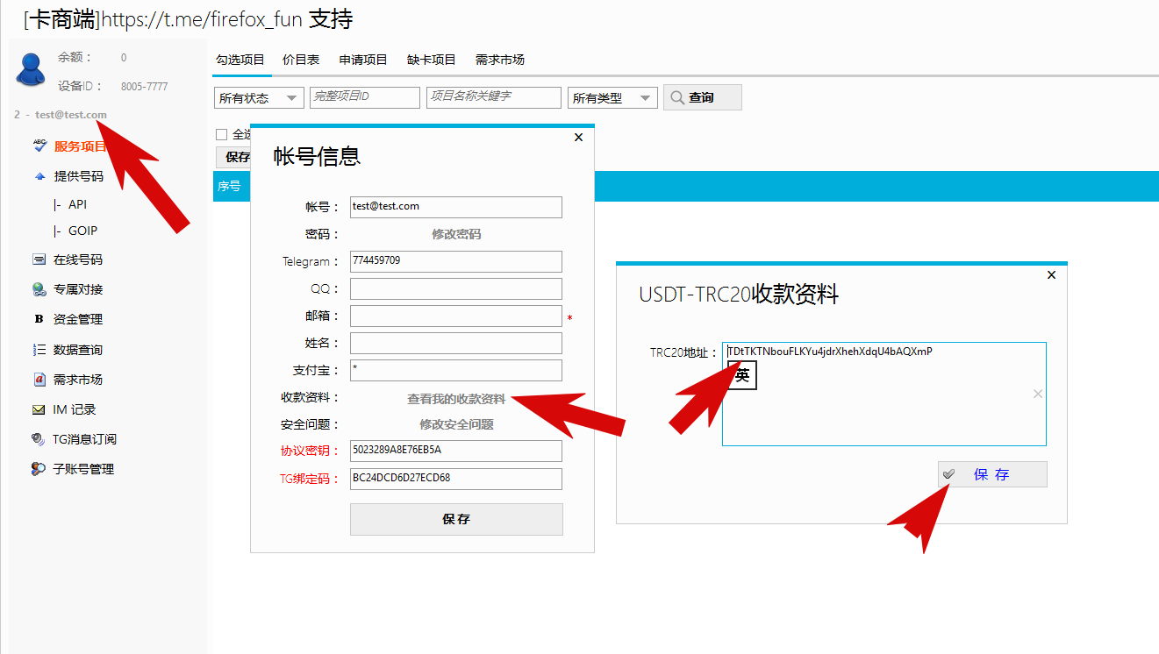Click the 在线号码 sidebar icon
Screen dimensions: 1159x654
pyautogui.click(x=39, y=259)
